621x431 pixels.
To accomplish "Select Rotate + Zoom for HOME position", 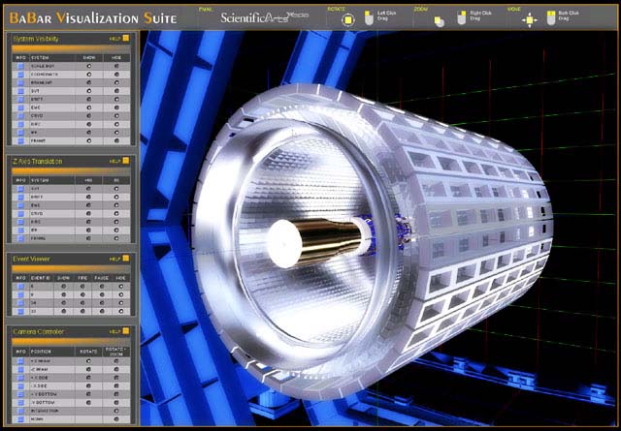I will coord(116,419).
